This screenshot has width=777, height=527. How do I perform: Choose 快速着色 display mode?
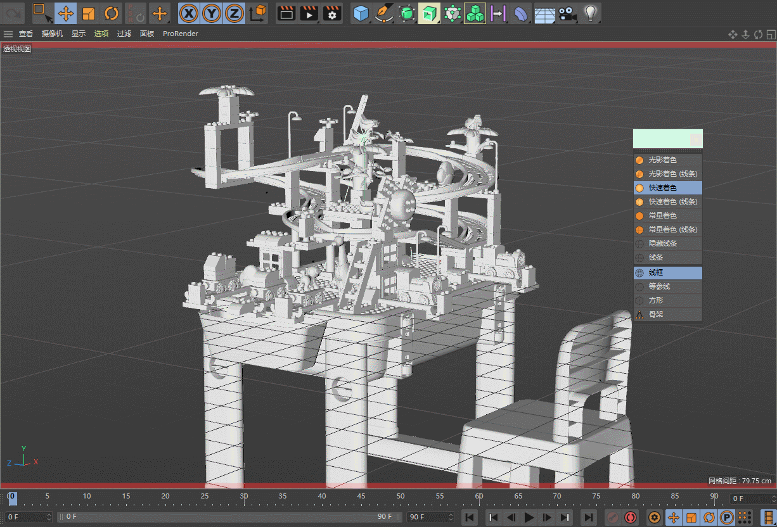[x=668, y=188]
